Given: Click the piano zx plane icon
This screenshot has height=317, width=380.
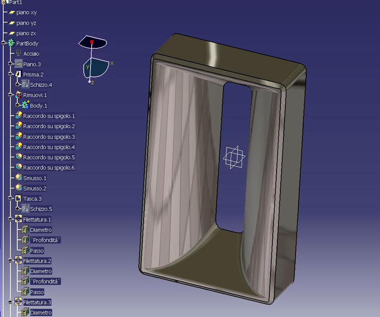Looking at the screenshot, I should point(11,33).
